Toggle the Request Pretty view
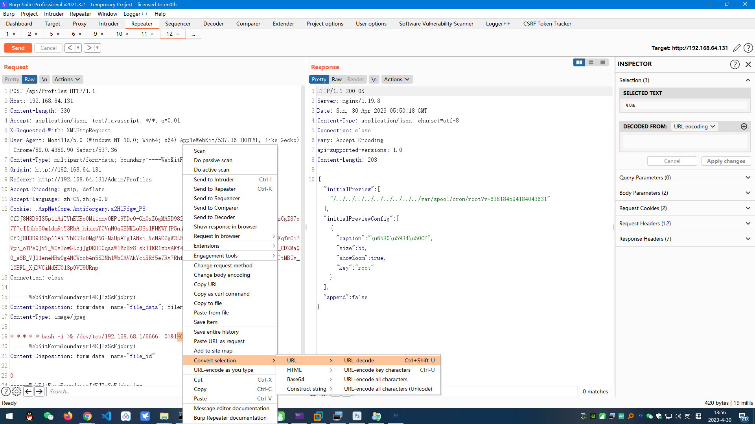This screenshot has height=424, width=755. pyautogui.click(x=12, y=79)
